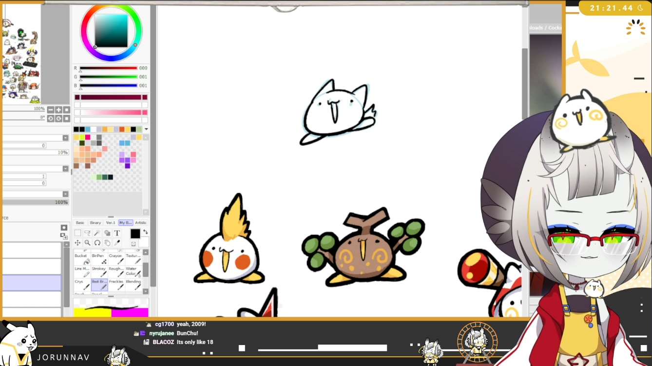Image resolution: width=652 pixels, height=366 pixels.
Task: Switch to the Ver.1 tool tab
Action: [111, 223]
